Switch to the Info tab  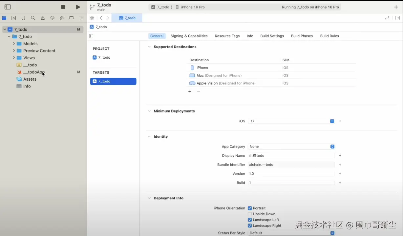coord(250,36)
